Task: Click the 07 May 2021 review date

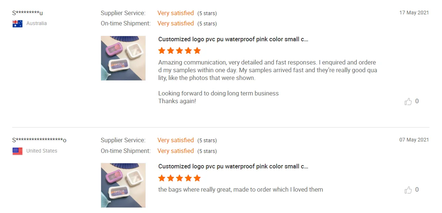Action: click(x=414, y=140)
